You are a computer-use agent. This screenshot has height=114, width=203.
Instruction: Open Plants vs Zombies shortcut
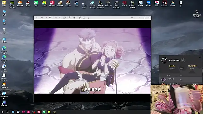tap(132, 4)
